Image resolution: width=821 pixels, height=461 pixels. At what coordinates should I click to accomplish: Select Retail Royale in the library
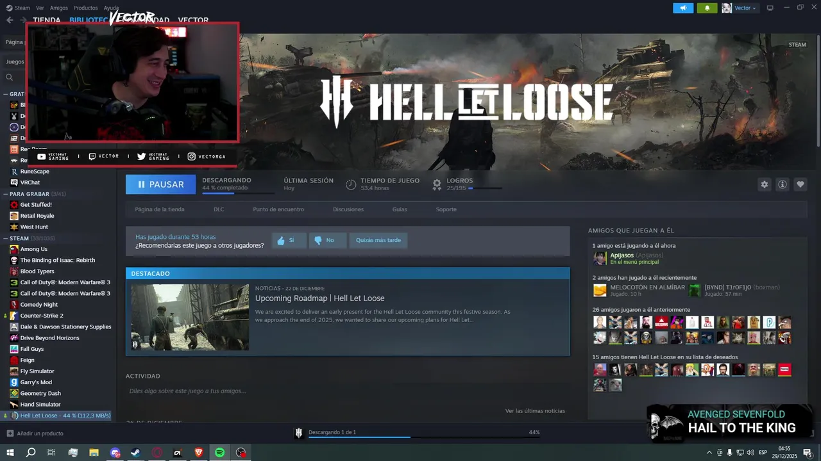point(37,216)
